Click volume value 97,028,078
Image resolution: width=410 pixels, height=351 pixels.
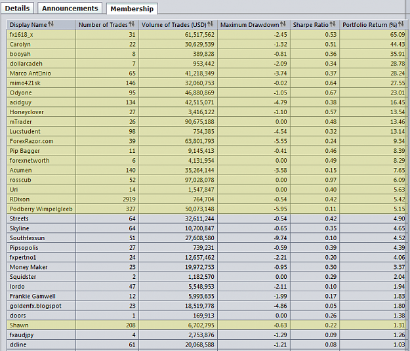point(199,180)
